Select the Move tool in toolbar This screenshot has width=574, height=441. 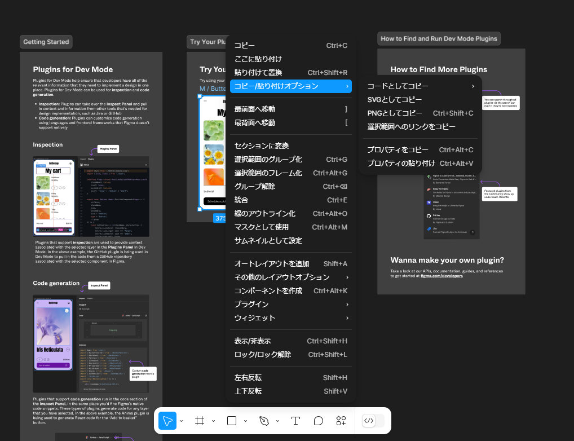(x=167, y=421)
